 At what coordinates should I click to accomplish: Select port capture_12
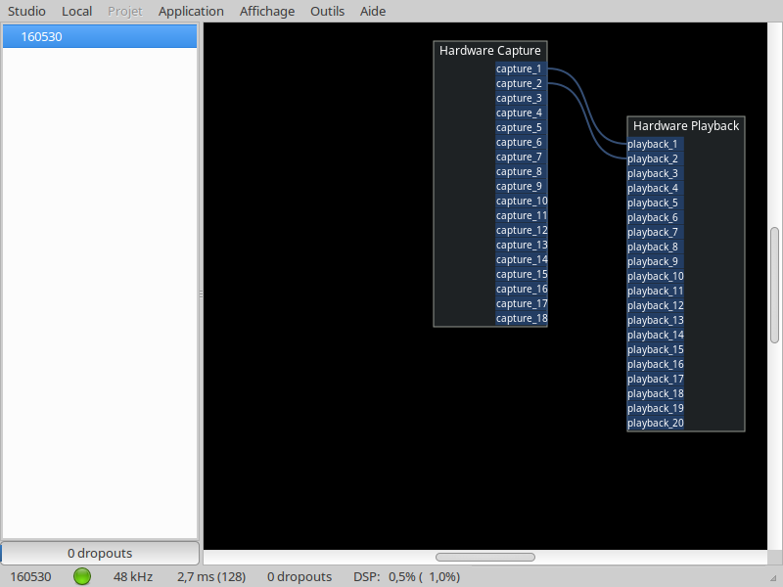coord(522,230)
